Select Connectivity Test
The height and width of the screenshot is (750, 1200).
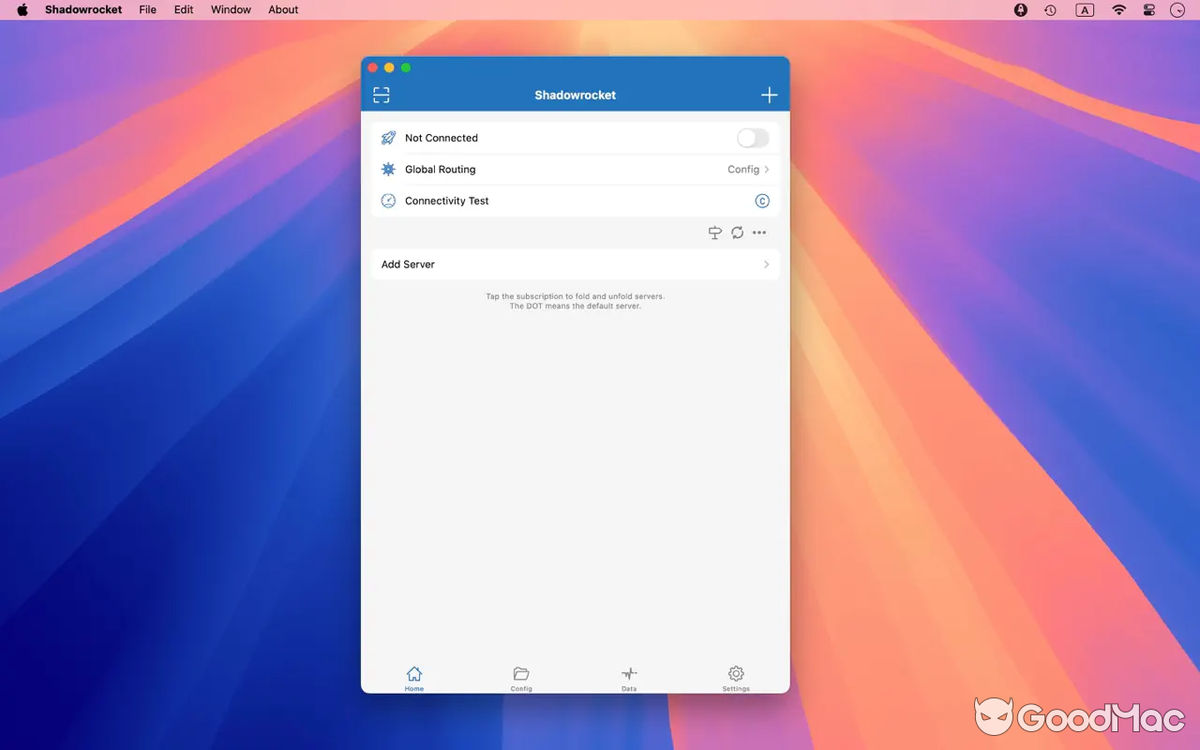tap(446, 201)
